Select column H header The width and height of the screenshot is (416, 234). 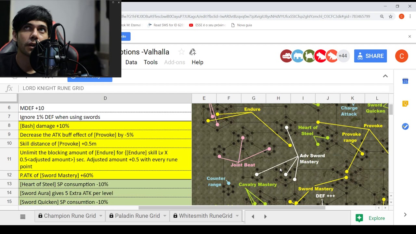point(278,98)
